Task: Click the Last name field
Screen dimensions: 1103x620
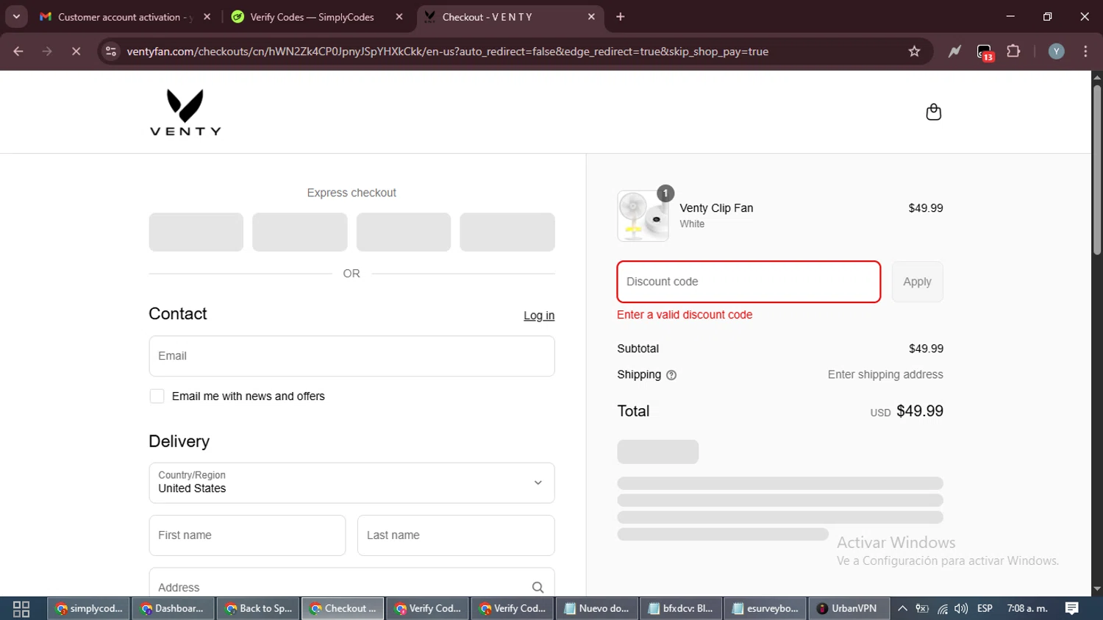Action: click(456, 535)
